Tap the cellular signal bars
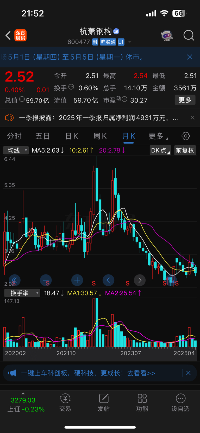The width and height of the screenshot is (200, 433). coord(151,13)
